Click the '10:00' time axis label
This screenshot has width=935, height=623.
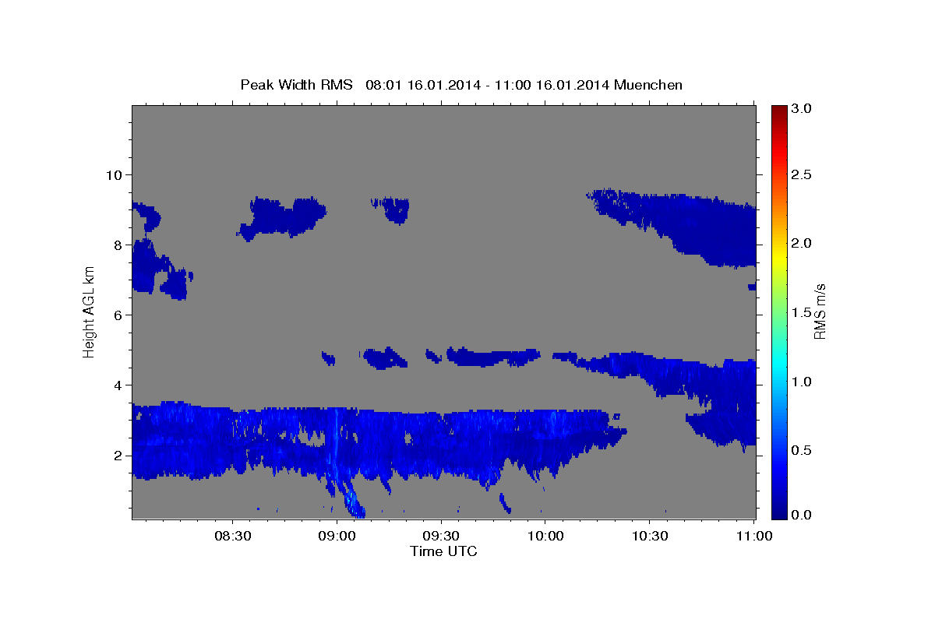tap(545, 537)
